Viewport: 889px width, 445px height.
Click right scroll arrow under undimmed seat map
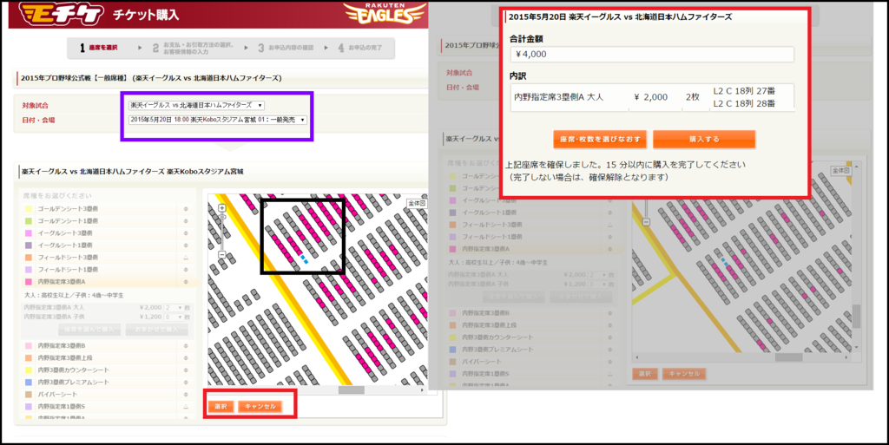click(422, 390)
